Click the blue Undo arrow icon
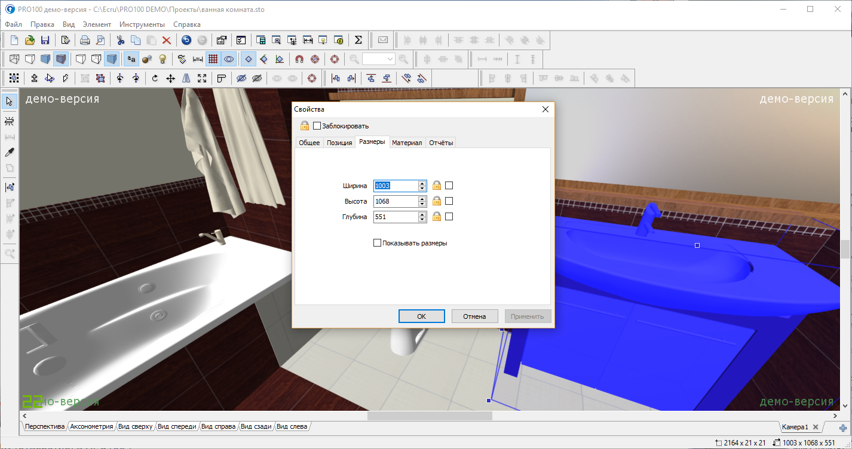Screen dimensions: 852x449 pyautogui.click(x=186, y=40)
